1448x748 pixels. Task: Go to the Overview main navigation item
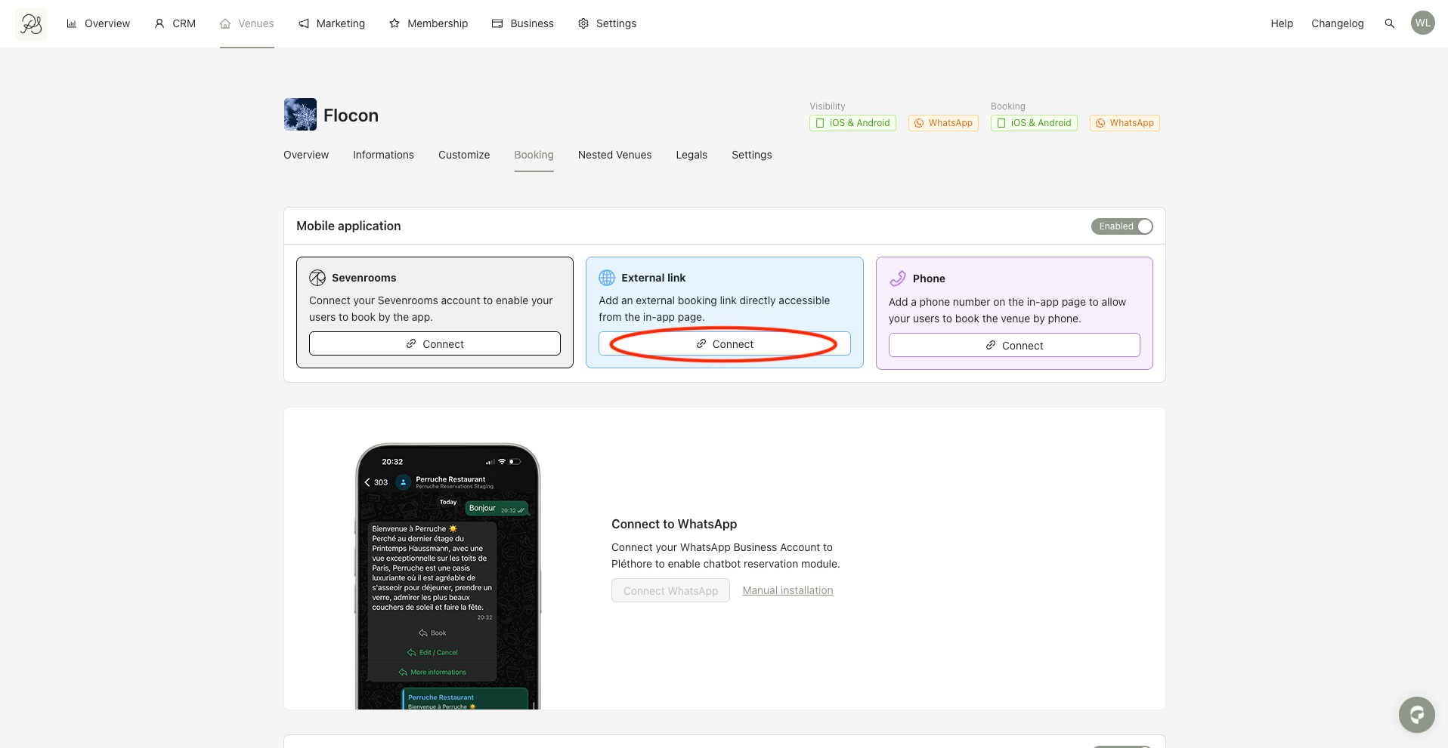click(x=98, y=23)
